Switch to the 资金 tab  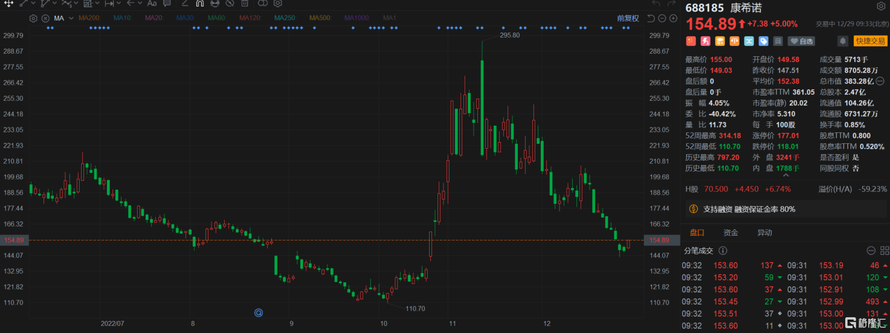730,233
